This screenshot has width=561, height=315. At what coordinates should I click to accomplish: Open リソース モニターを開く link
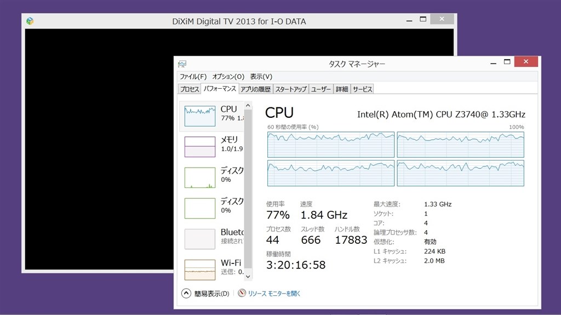pos(274,294)
